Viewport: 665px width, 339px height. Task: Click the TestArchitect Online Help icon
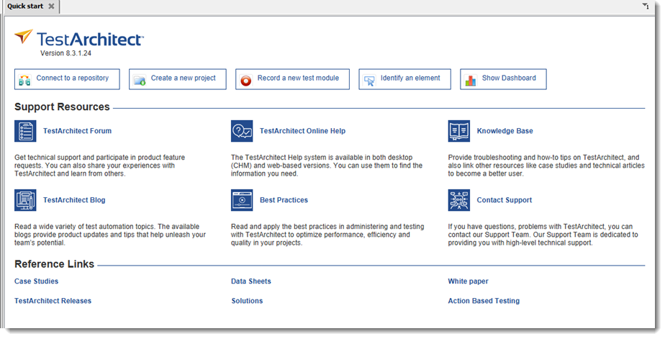[242, 131]
